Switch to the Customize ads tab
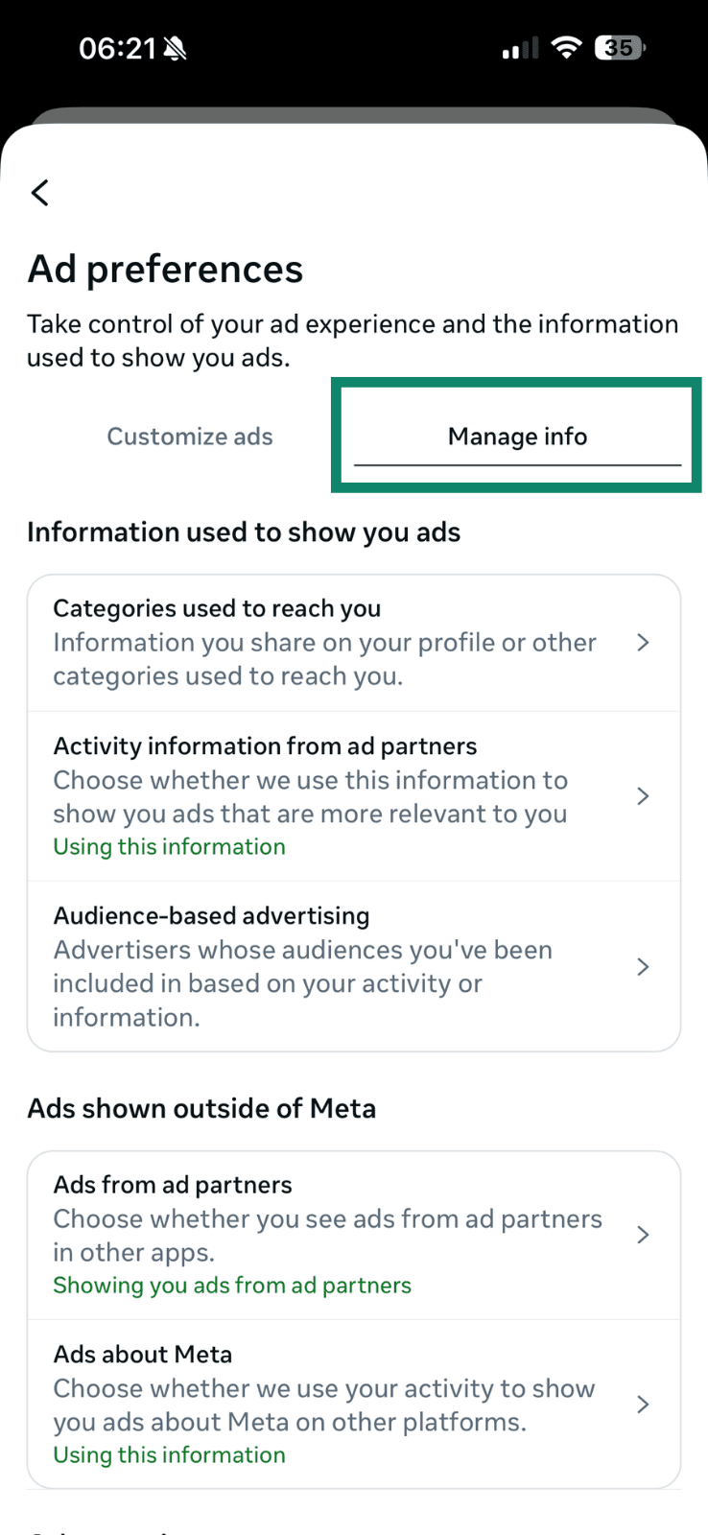Viewport: 708px width, 1535px height. (x=190, y=437)
